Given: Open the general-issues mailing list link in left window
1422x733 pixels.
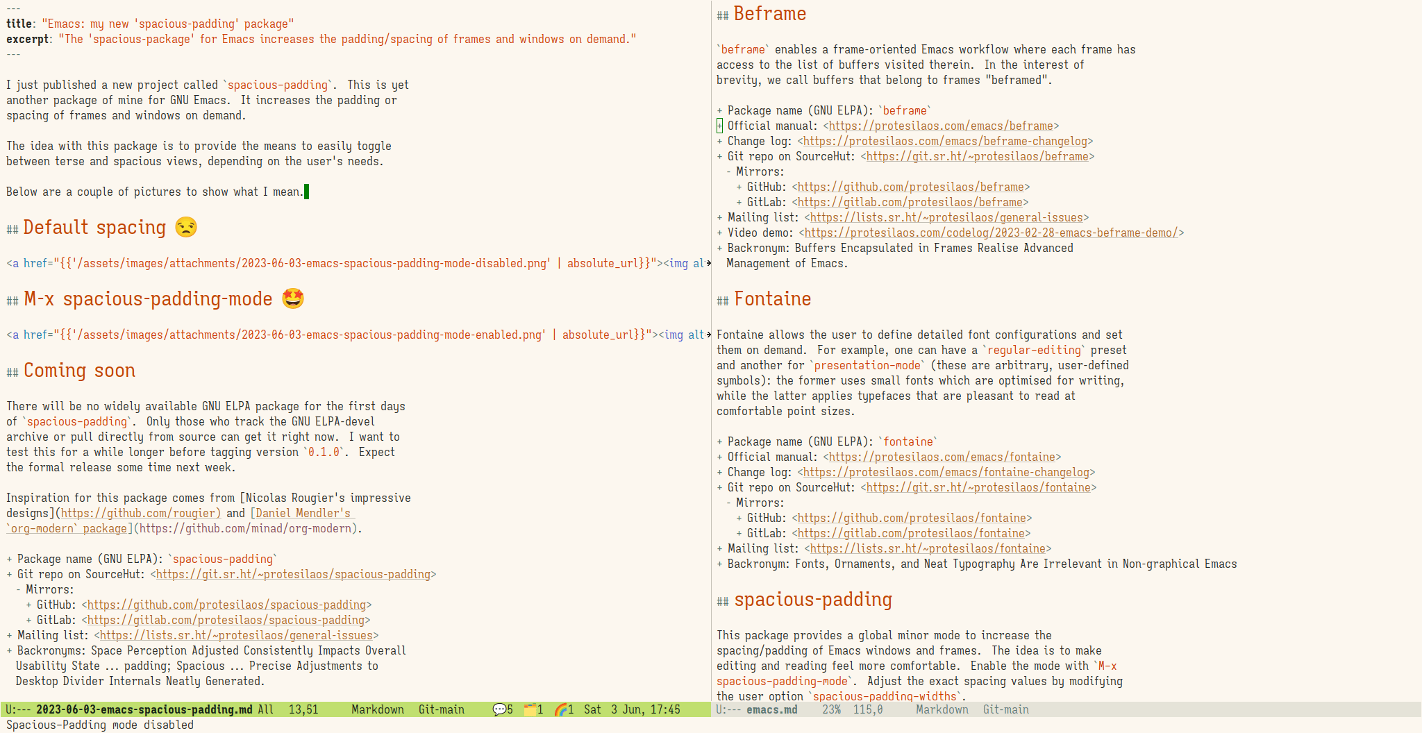Looking at the screenshot, I should (x=236, y=635).
